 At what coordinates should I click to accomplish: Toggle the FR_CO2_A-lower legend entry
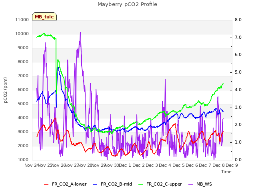point(65,184)
